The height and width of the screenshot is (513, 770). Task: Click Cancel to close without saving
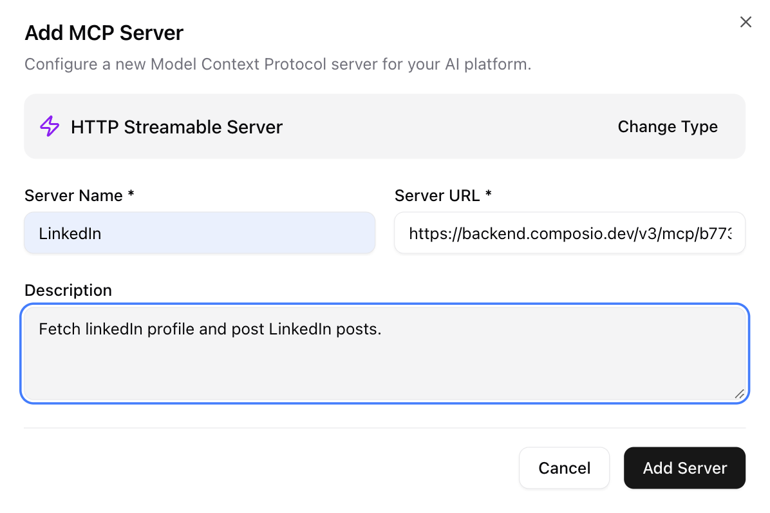564,468
